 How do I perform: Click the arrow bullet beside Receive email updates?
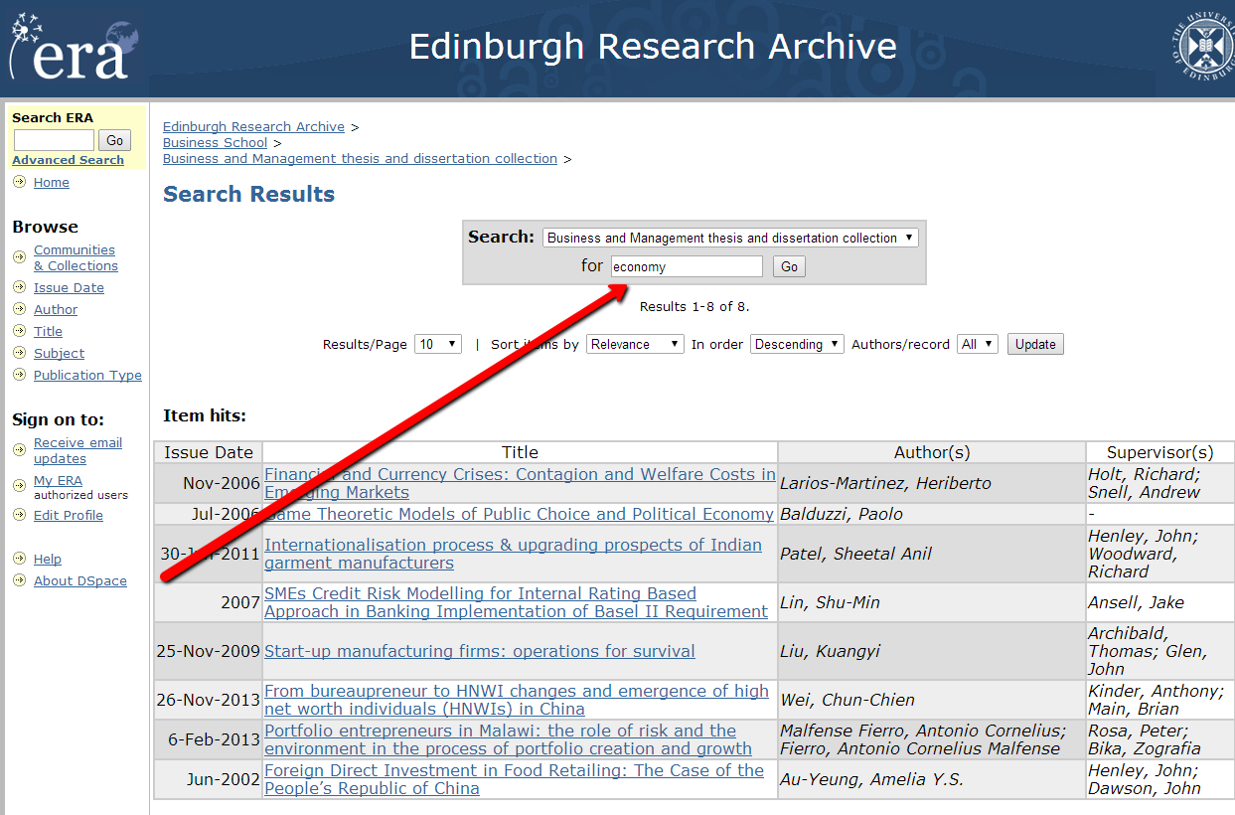(20, 450)
